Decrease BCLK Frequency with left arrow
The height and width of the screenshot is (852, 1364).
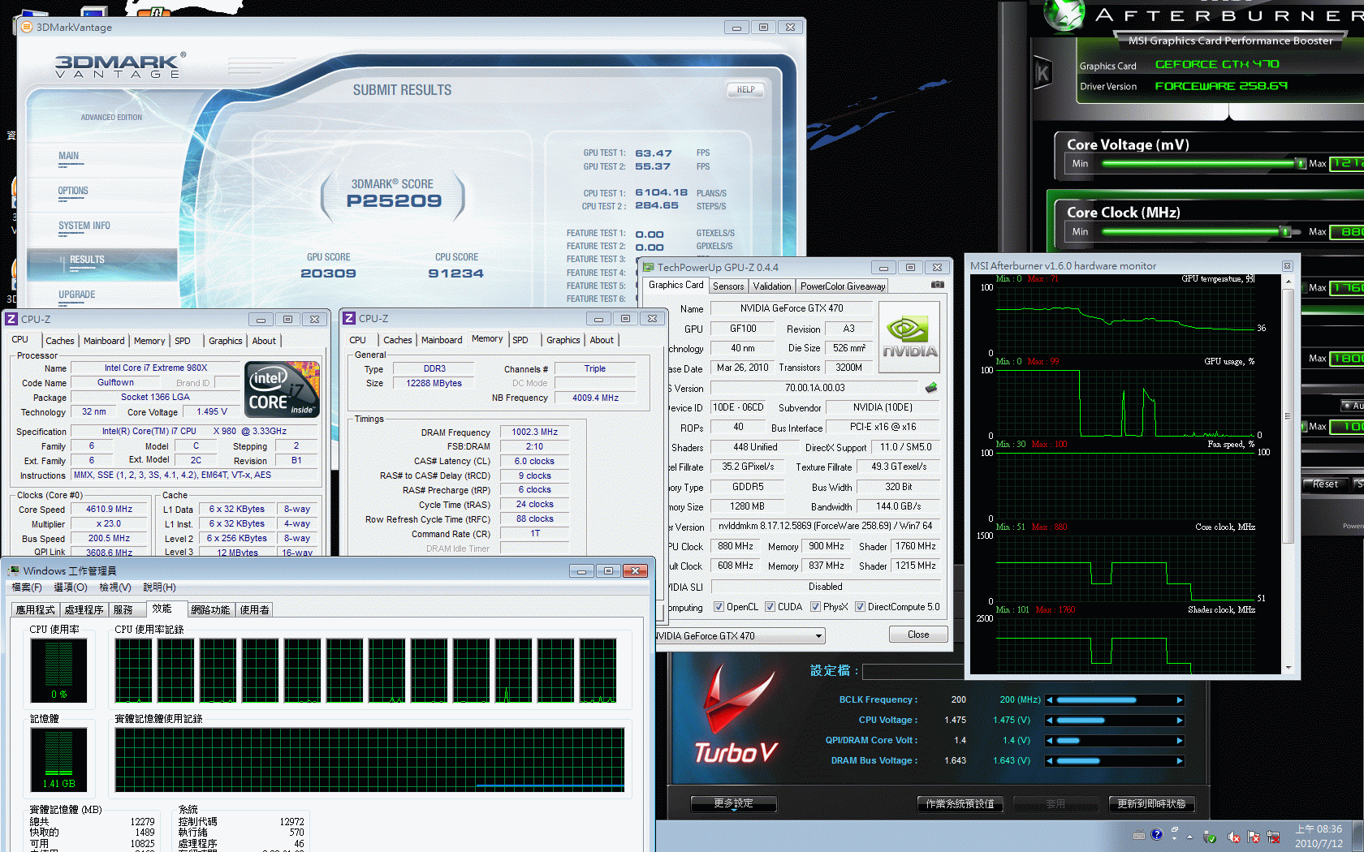click(x=1050, y=700)
